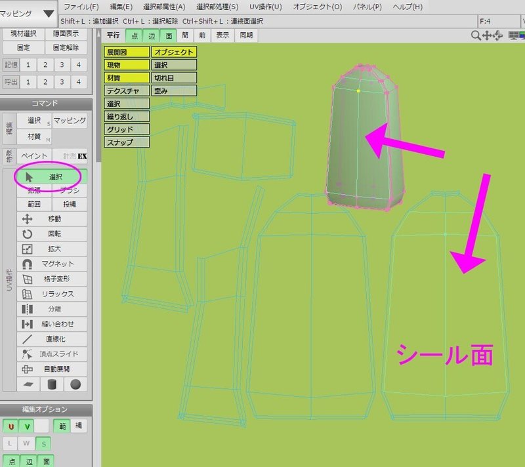Expand the 材質 display settings
This screenshot has height=467, width=525.
(127, 77)
